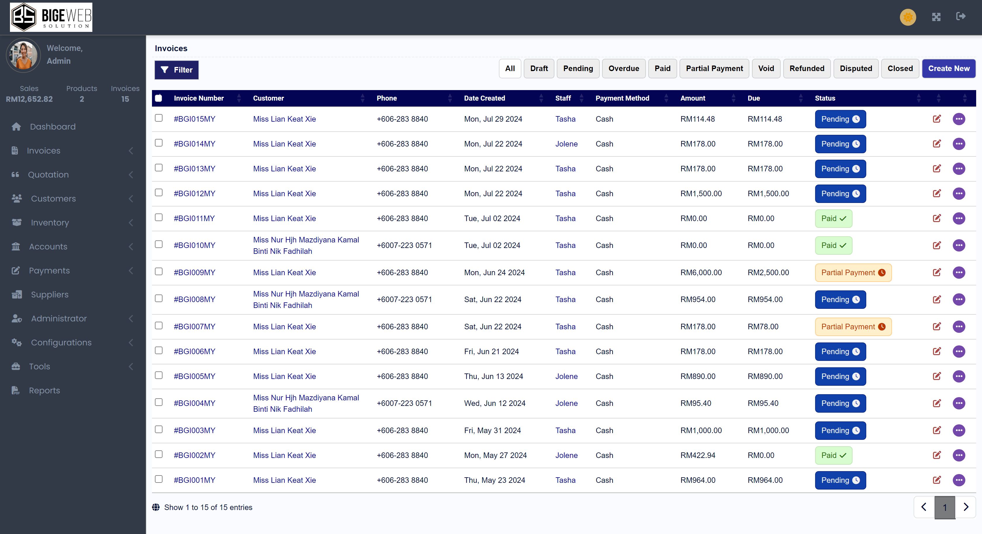This screenshot has width=982, height=534.
Task: Expand the Configurations sidebar menu
Action: tap(61, 342)
